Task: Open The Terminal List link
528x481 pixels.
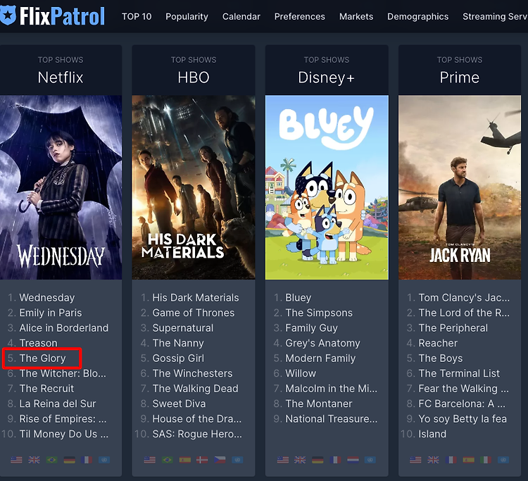Action: [459, 373]
